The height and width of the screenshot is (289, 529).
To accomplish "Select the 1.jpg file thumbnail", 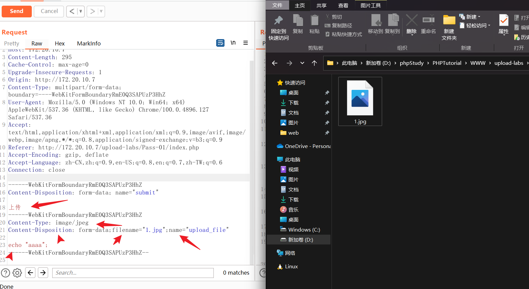I will 360,102.
